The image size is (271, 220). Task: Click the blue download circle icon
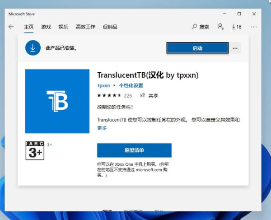coord(33,48)
